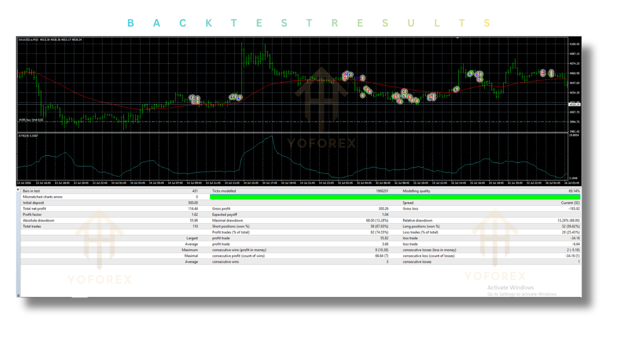Click 'consecutive wins (profit in money)' label
This screenshot has height=347, width=617.
[239, 250]
